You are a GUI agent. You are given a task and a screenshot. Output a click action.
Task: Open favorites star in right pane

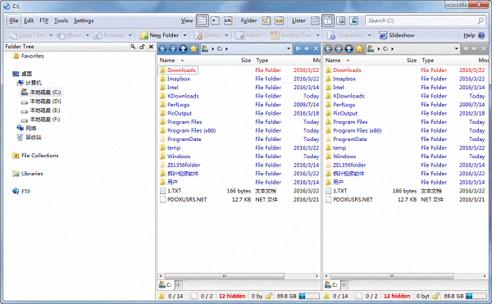coord(360,48)
